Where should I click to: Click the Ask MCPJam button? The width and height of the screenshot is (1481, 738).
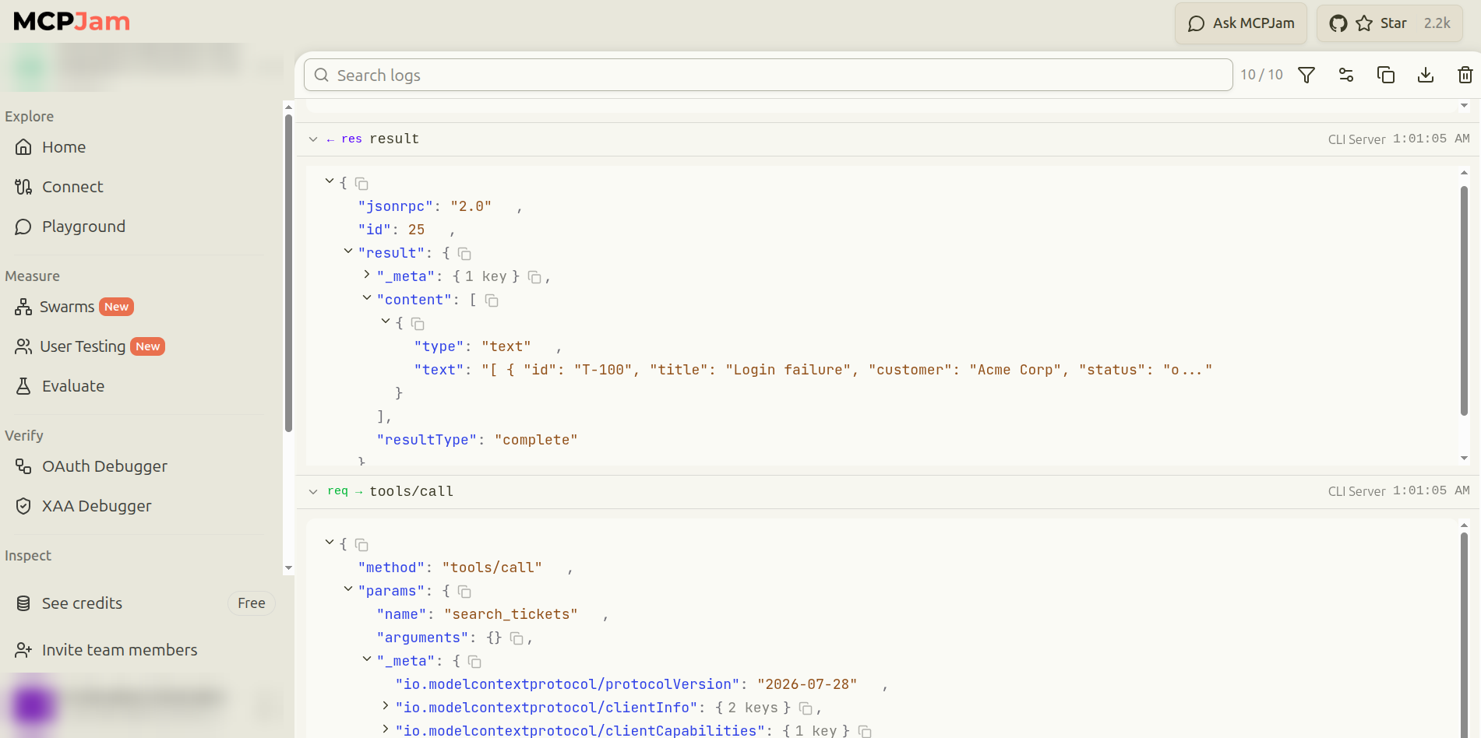click(x=1241, y=23)
